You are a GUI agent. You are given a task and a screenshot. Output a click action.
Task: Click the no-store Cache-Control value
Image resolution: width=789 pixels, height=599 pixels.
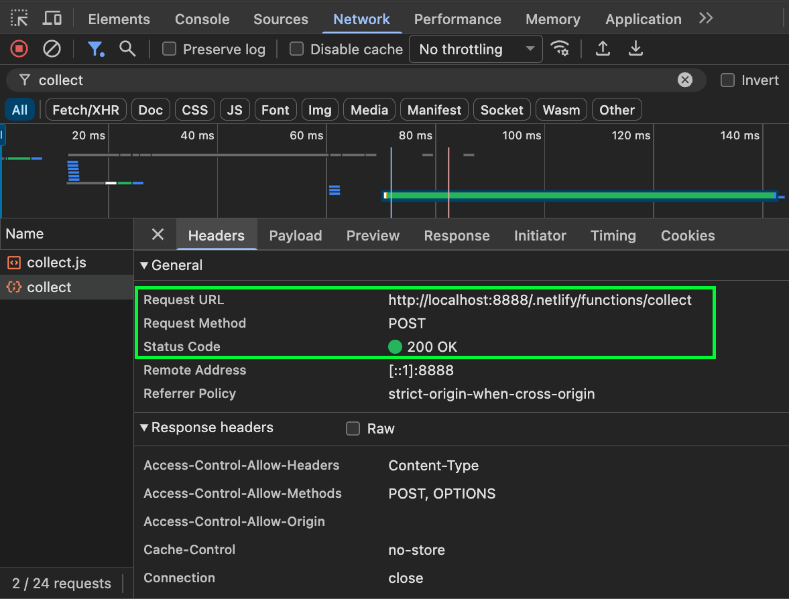pos(417,549)
